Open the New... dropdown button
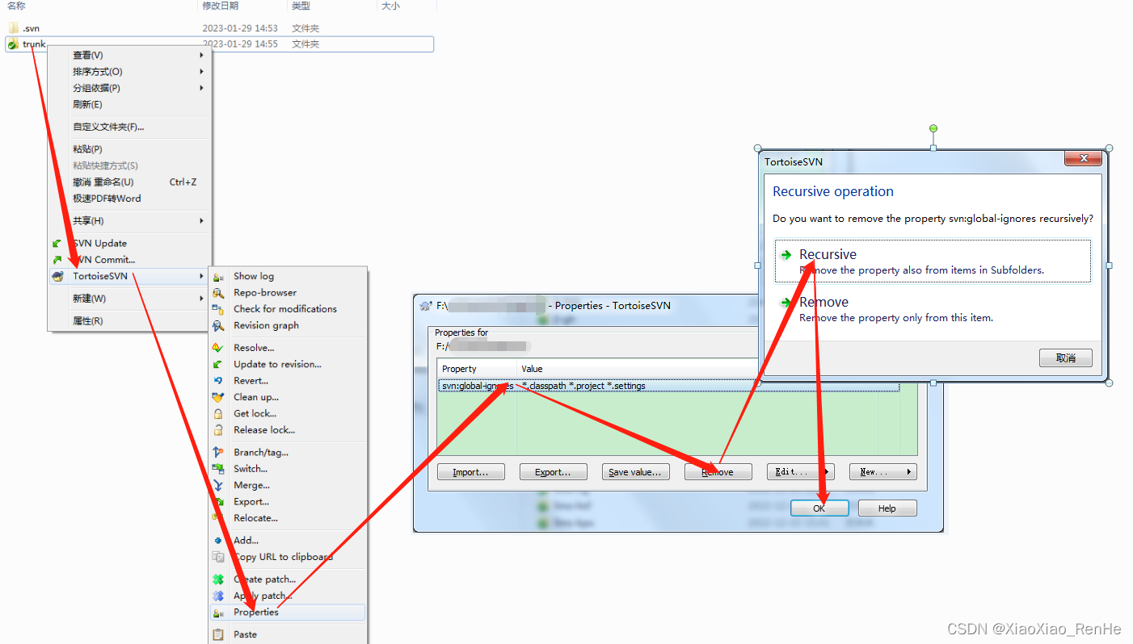Viewport: 1133px width, 644px height. 883,472
